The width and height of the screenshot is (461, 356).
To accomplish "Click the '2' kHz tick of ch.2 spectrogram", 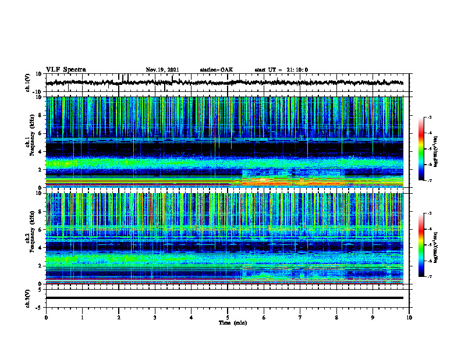I will point(41,266).
